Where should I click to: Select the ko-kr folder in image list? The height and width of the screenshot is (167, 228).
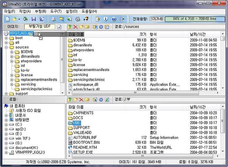click(75, 60)
